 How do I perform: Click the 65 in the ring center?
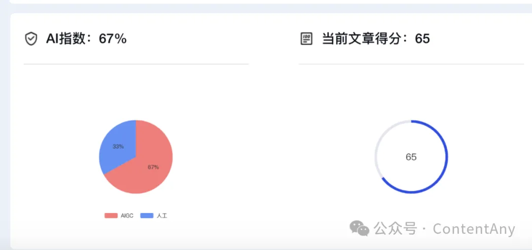tap(411, 157)
